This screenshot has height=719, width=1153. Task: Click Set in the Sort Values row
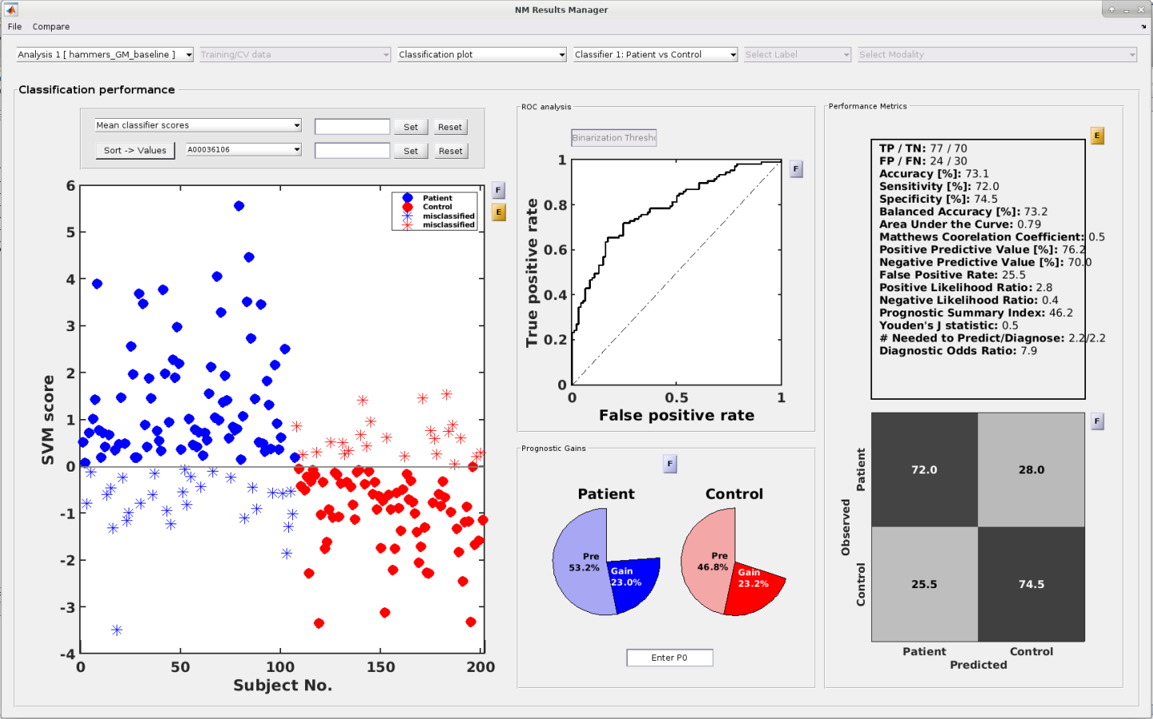coord(410,151)
